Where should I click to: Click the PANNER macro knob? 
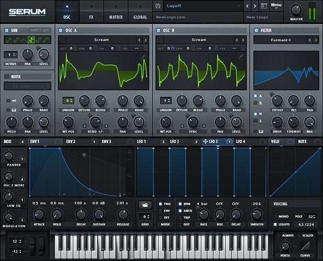pos(8,156)
